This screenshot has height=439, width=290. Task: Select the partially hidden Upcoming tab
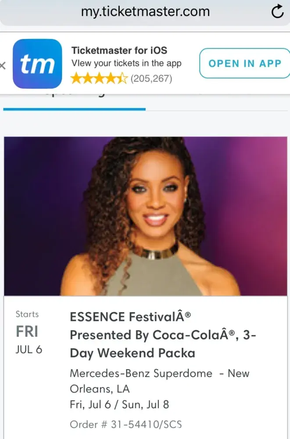[x=75, y=99]
